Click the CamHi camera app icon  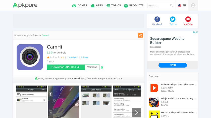30,57
